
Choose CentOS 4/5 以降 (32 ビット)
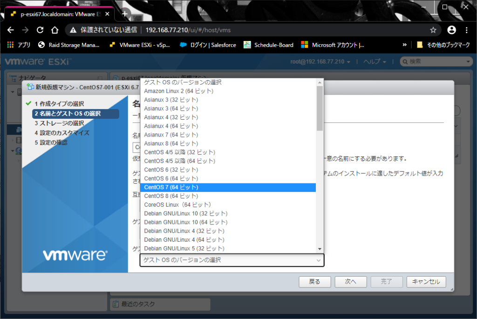[228, 152]
